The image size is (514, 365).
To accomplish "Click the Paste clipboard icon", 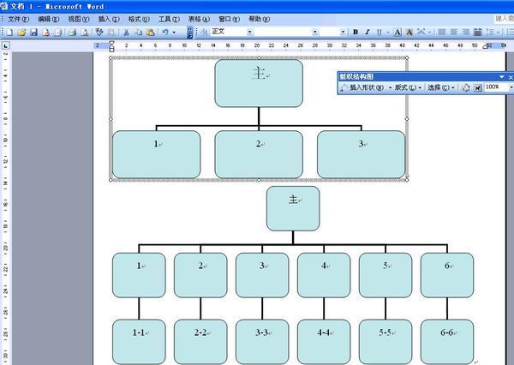I will tap(150, 32).
